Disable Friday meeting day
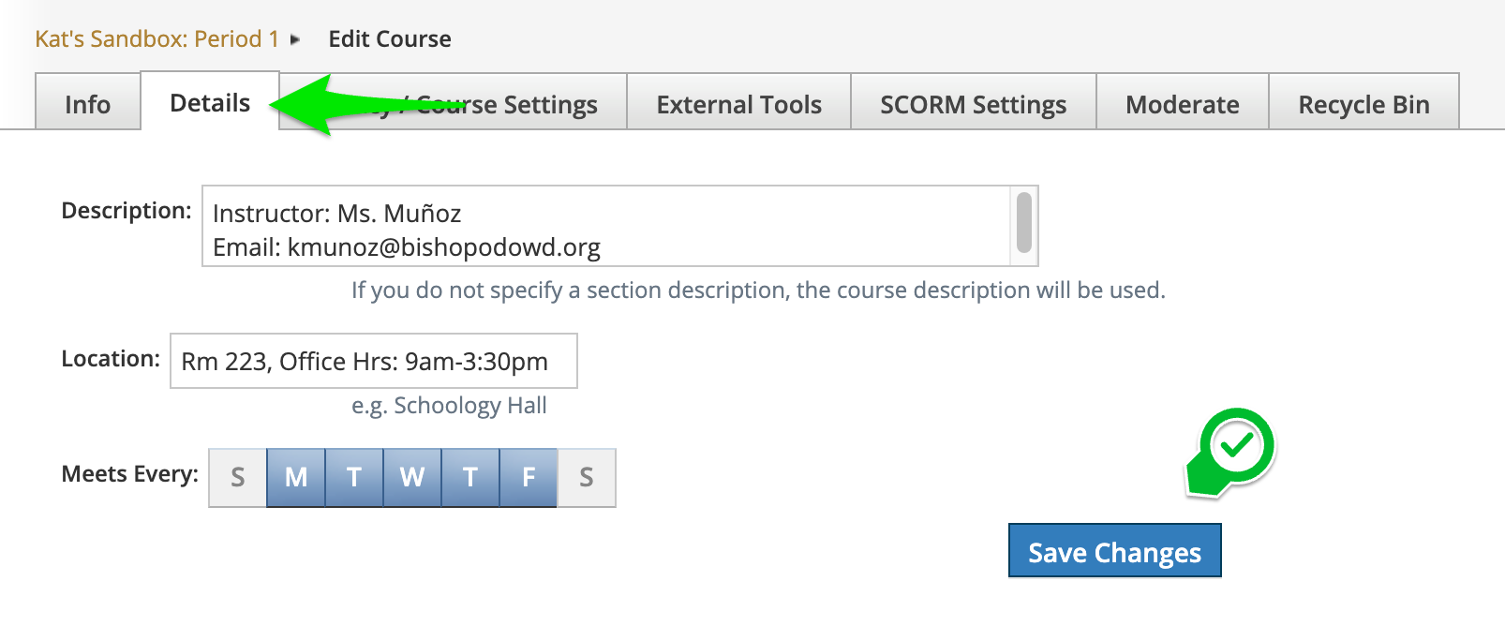The height and width of the screenshot is (641, 1505). click(529, 478)
